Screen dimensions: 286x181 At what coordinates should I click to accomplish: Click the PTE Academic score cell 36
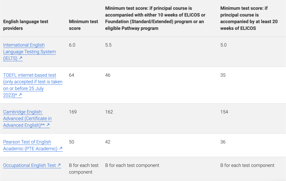point(223,142)
